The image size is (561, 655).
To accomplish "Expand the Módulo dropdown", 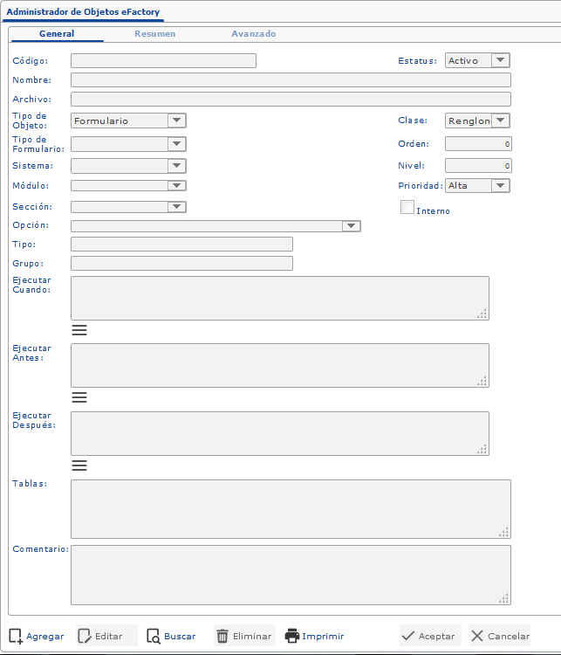I will click(x=128, y=185).
